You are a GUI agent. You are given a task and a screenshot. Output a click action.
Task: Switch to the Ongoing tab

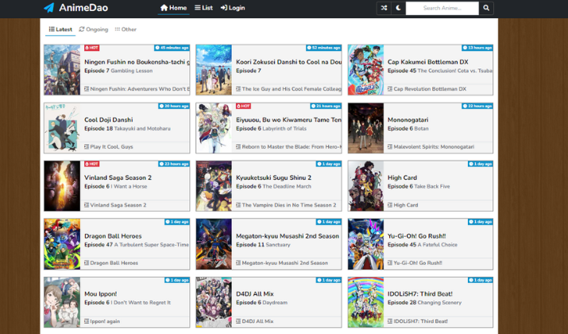pos(94,29)
